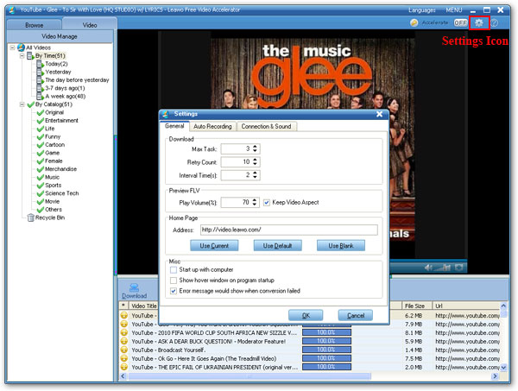
Task: Decrease Play Volume spinner value
Action: [x=255, y=205]
